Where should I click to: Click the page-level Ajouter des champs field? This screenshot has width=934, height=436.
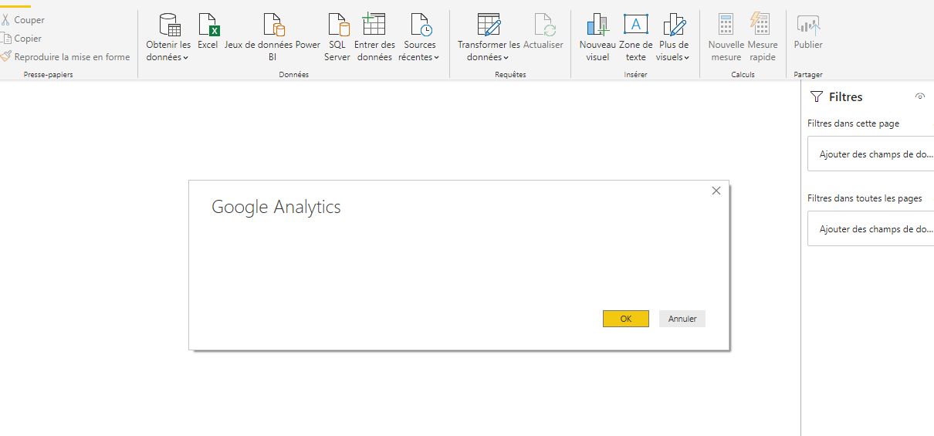(x=871, y=154)
